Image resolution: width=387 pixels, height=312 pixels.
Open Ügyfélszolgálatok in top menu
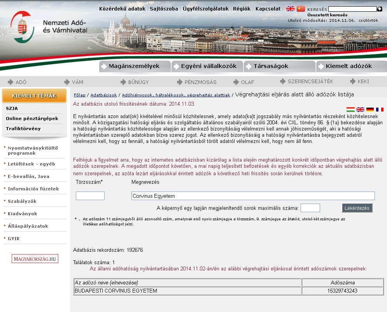(206, 9)
